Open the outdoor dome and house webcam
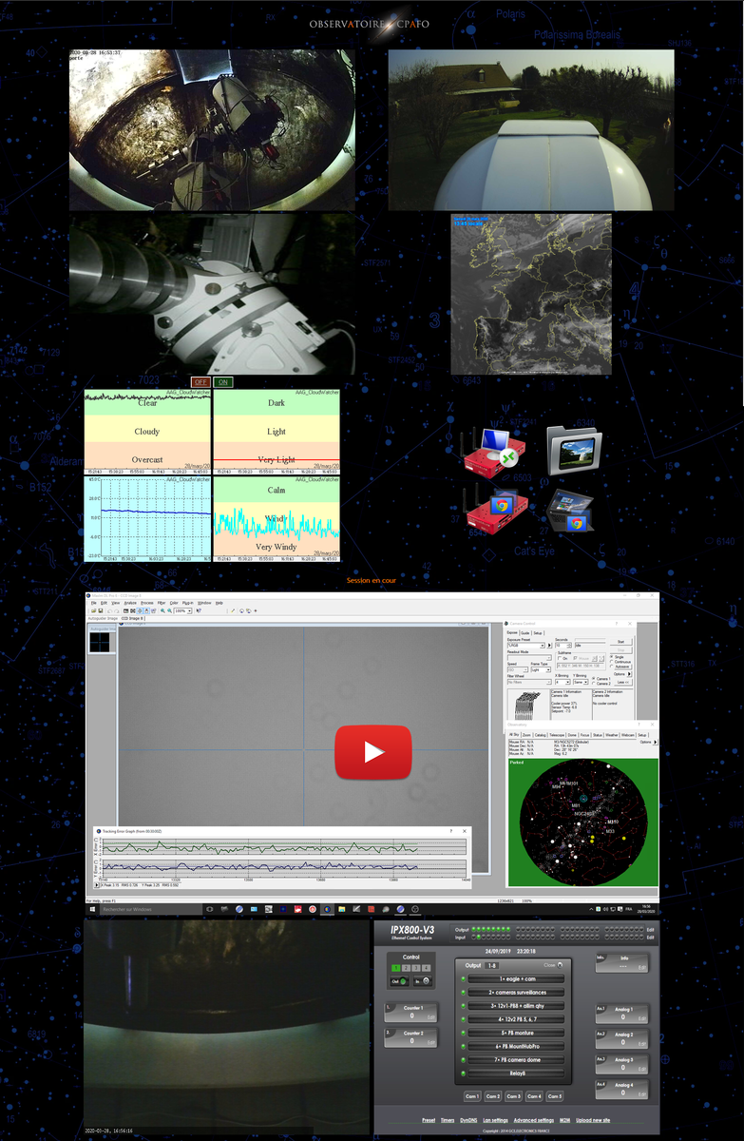The width and height of the screenshot is (744, 1141). pos(531,129)
